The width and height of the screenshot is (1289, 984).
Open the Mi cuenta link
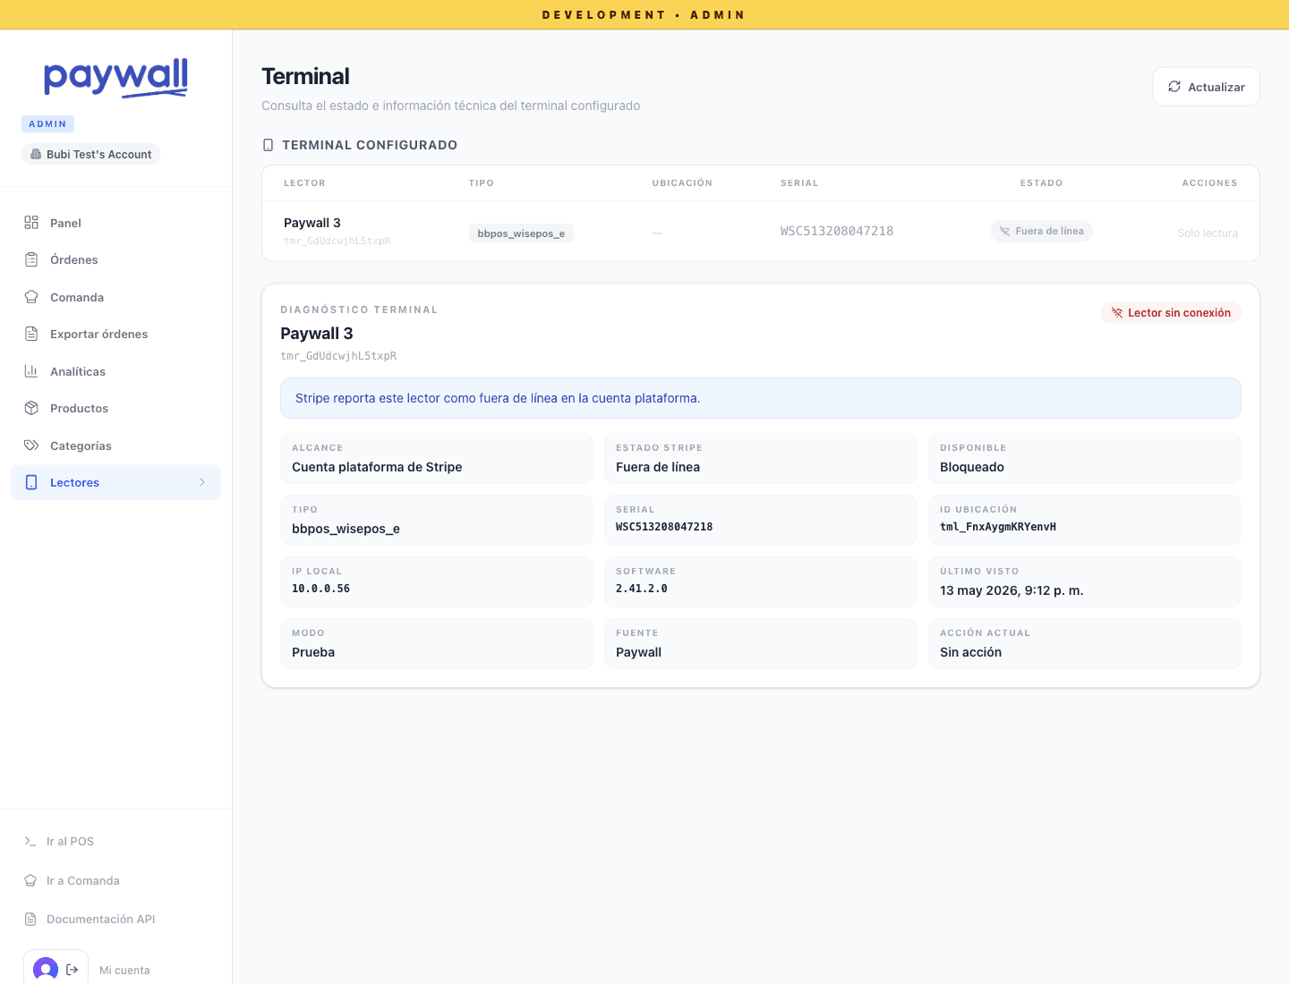[x=124, y=970]
